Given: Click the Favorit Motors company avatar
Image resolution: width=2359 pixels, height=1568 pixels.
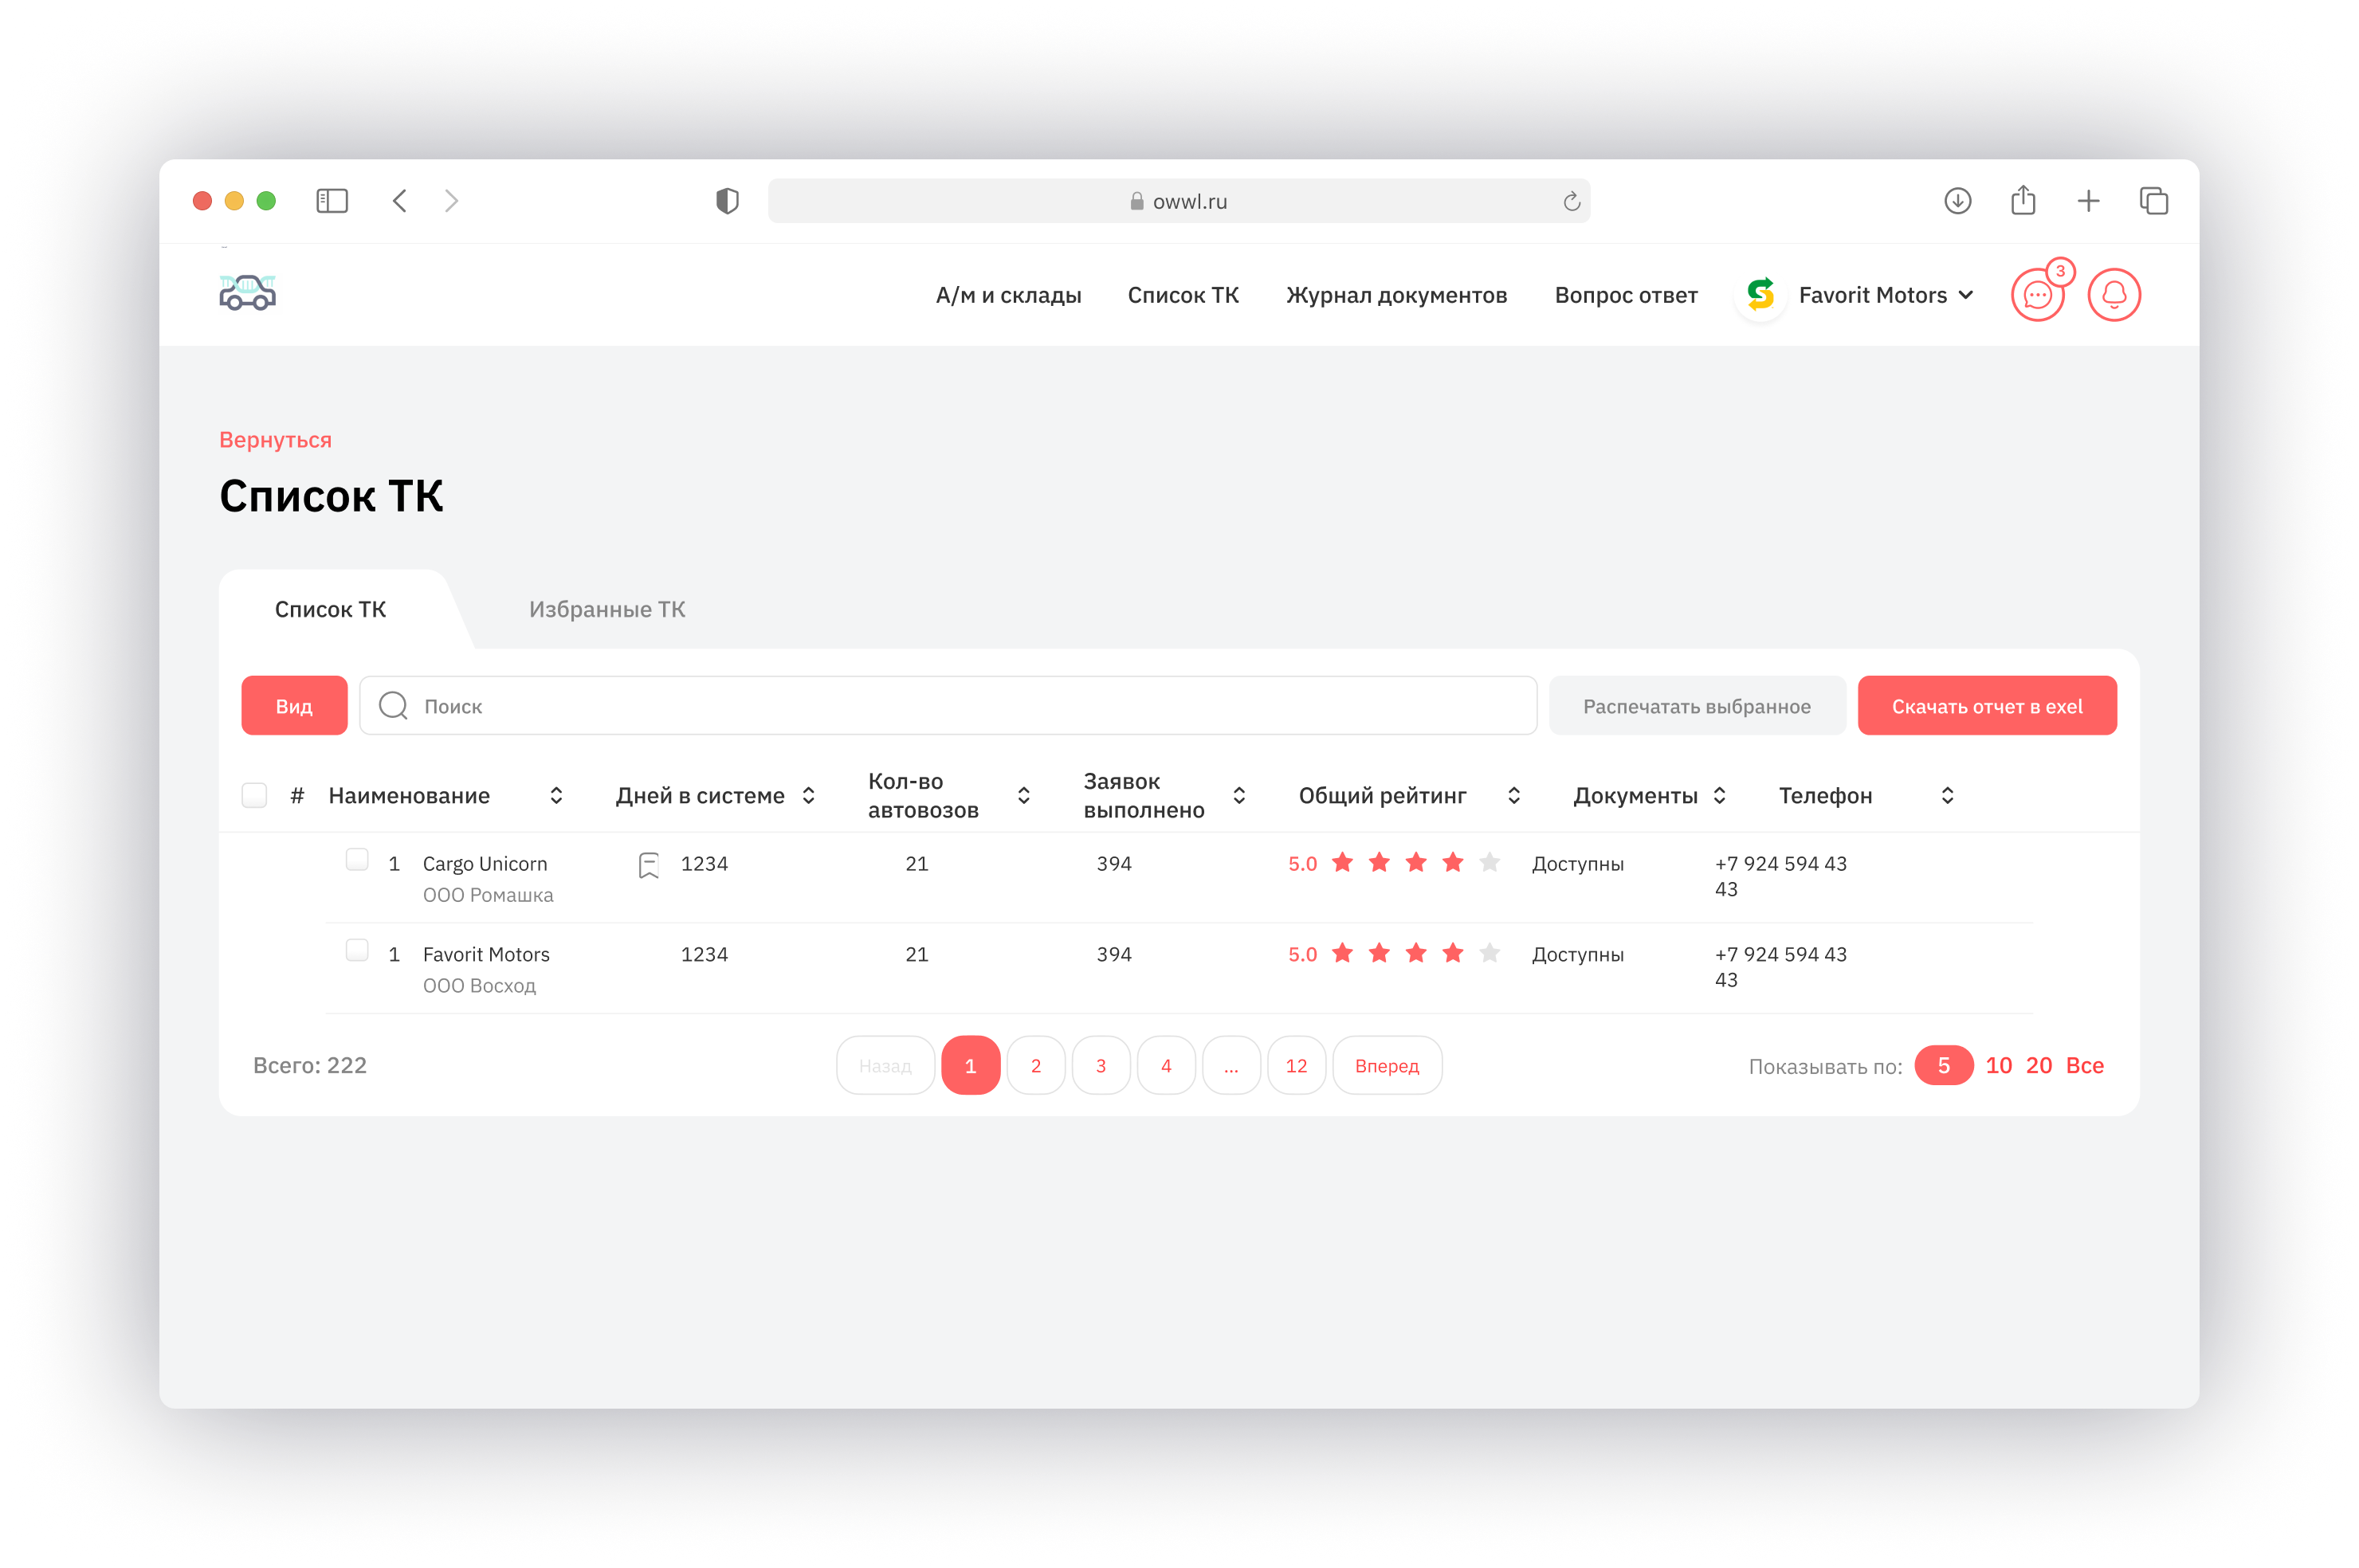Looking at the screenshot, I should [x=1760, y=295].
